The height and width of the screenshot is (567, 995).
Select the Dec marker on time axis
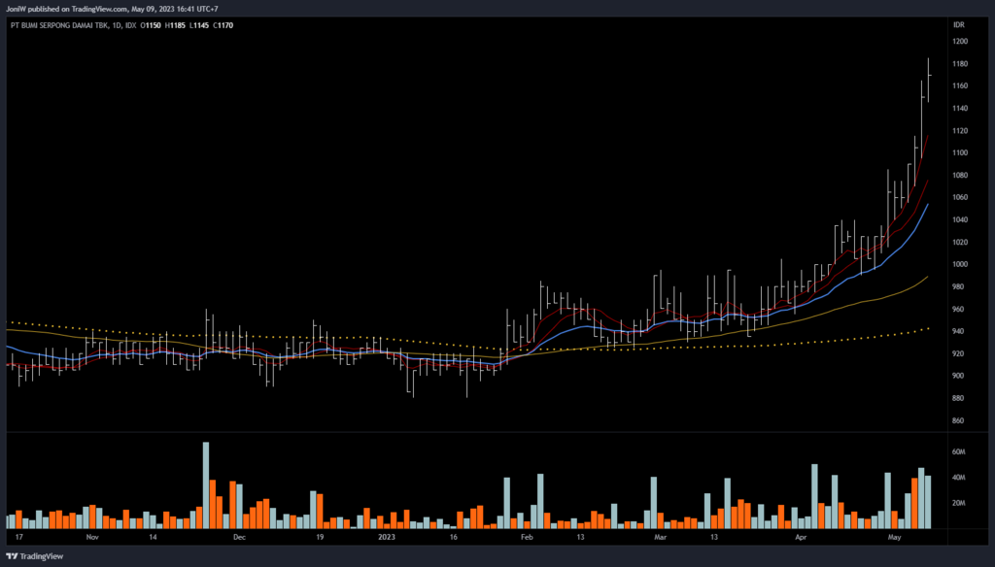[x=239, y=536]
